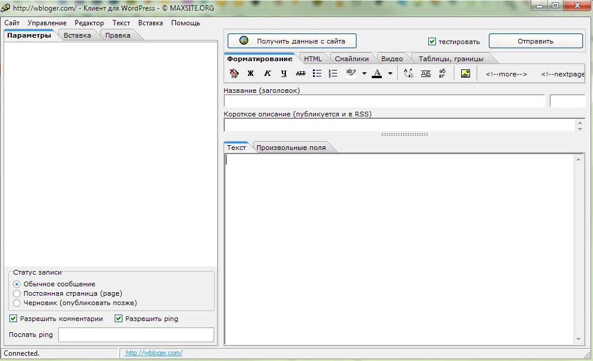
Task: Insert a bulleted list
Action: [x=317, y=73]
